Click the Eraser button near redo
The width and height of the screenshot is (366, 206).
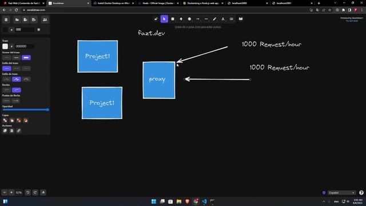click(x=43, y=193)
